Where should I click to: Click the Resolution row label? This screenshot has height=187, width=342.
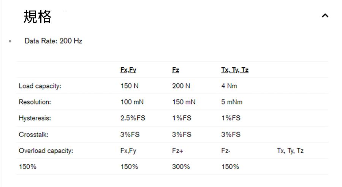pos(35,102)
